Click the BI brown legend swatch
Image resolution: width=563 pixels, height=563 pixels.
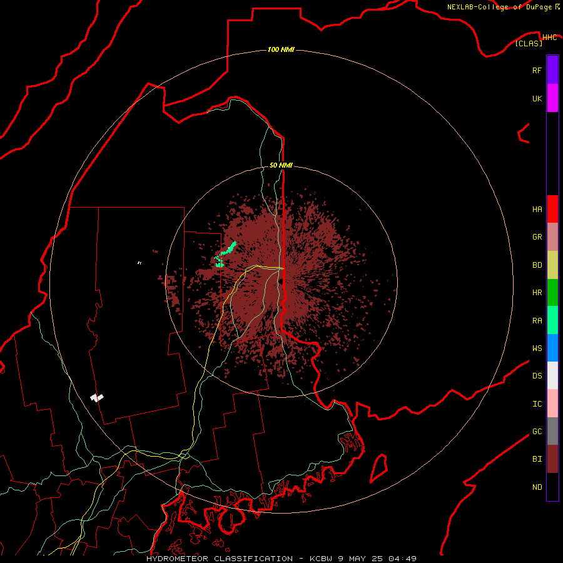coord(552,459)
